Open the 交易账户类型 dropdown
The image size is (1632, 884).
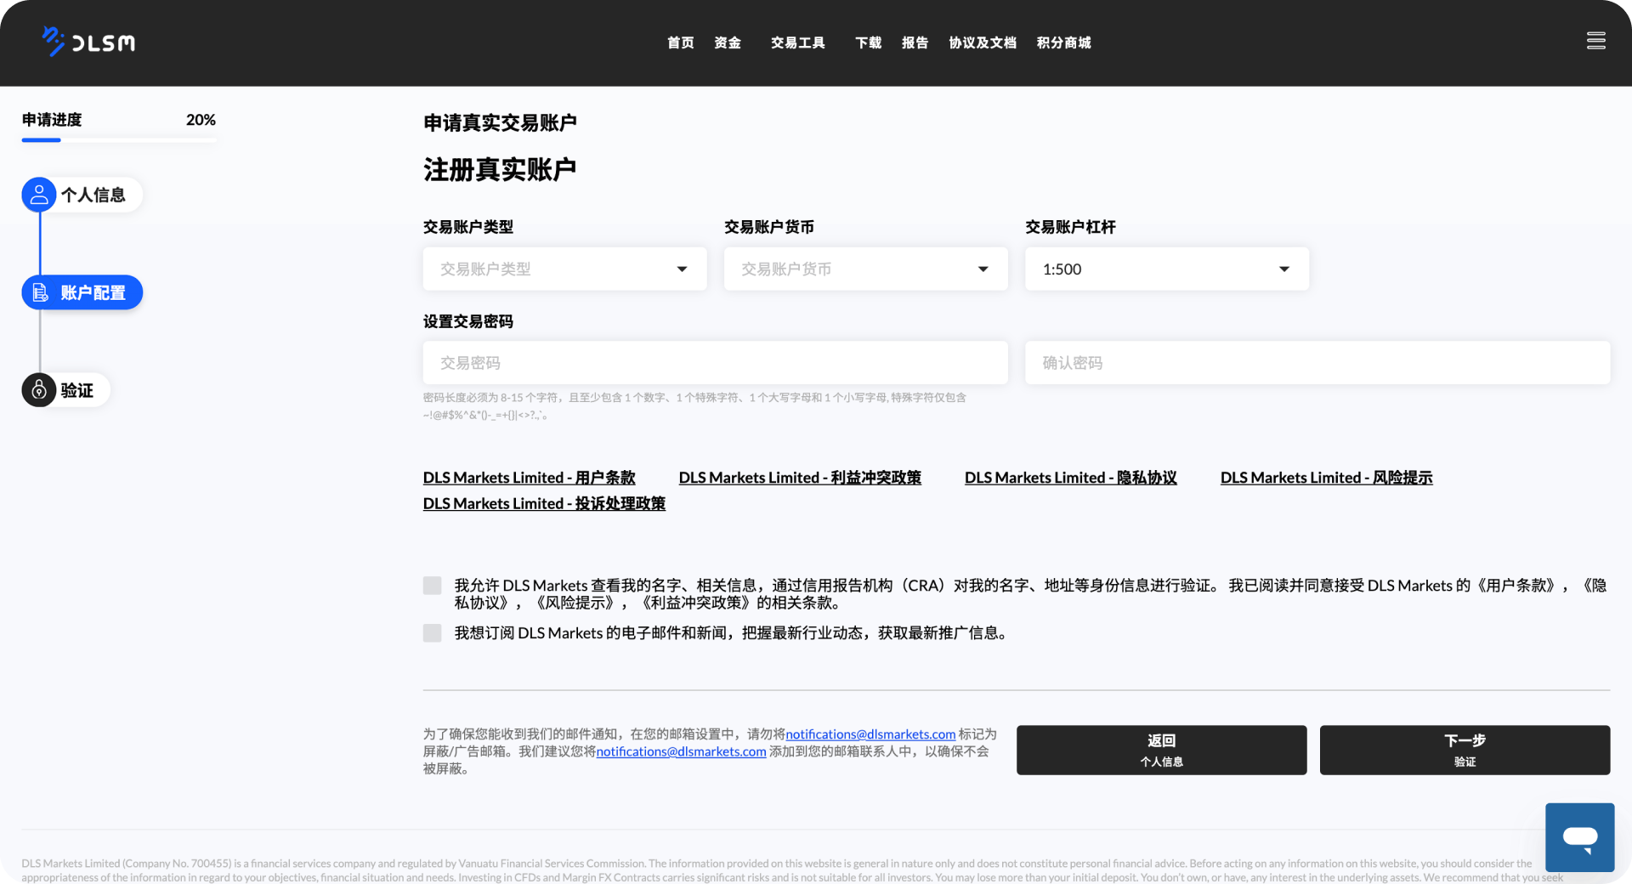(x=564, y=269)
